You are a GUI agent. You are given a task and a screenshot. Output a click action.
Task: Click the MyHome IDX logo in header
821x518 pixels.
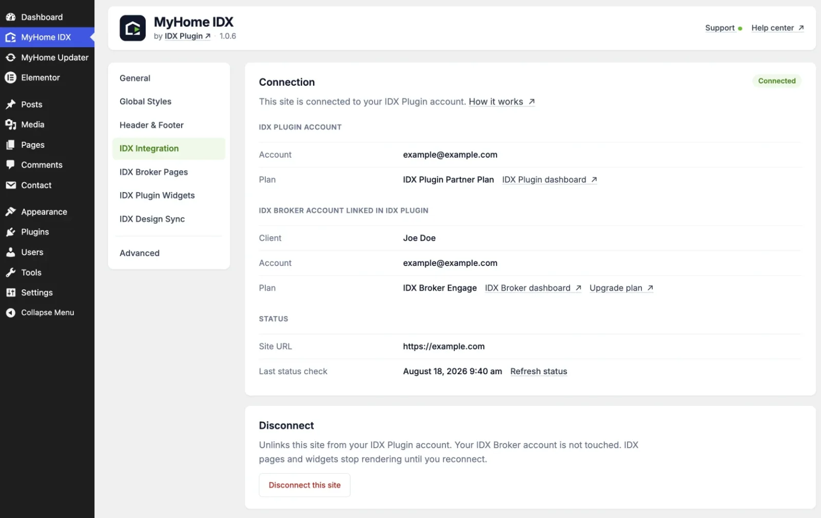pos(132,28)
